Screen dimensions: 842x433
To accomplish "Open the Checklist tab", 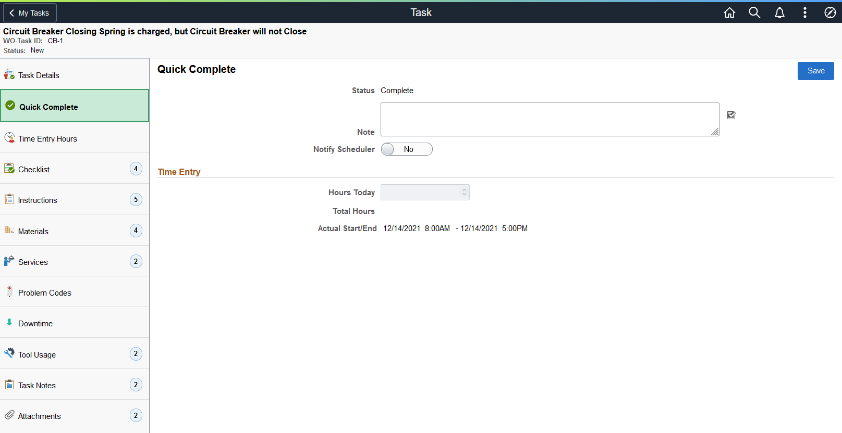I will tap(75, 168).
